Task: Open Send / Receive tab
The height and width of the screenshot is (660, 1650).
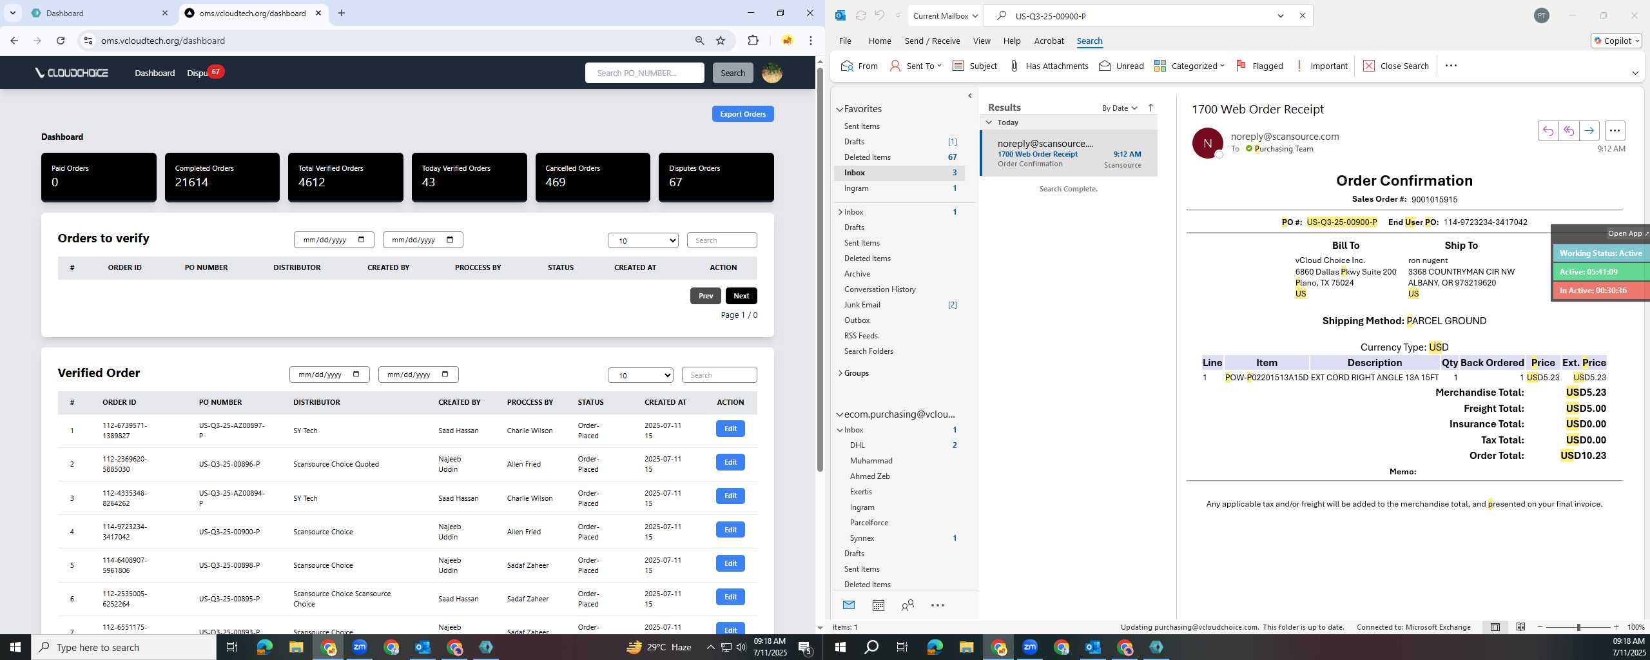Action: pyautogui.click(x=932, y=41)
